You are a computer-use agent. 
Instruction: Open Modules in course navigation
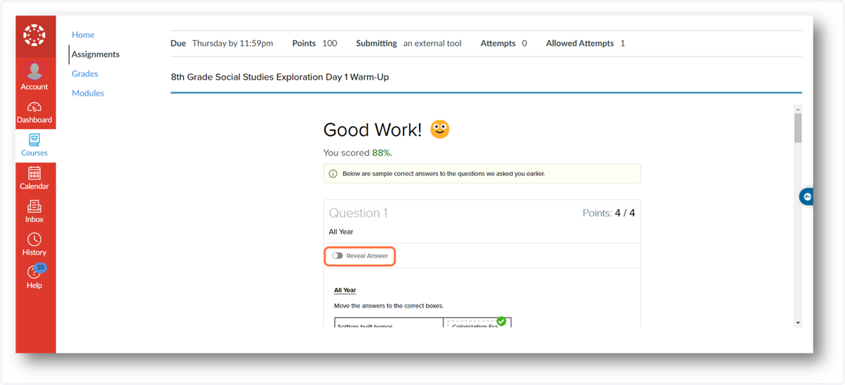pos(88,93)
